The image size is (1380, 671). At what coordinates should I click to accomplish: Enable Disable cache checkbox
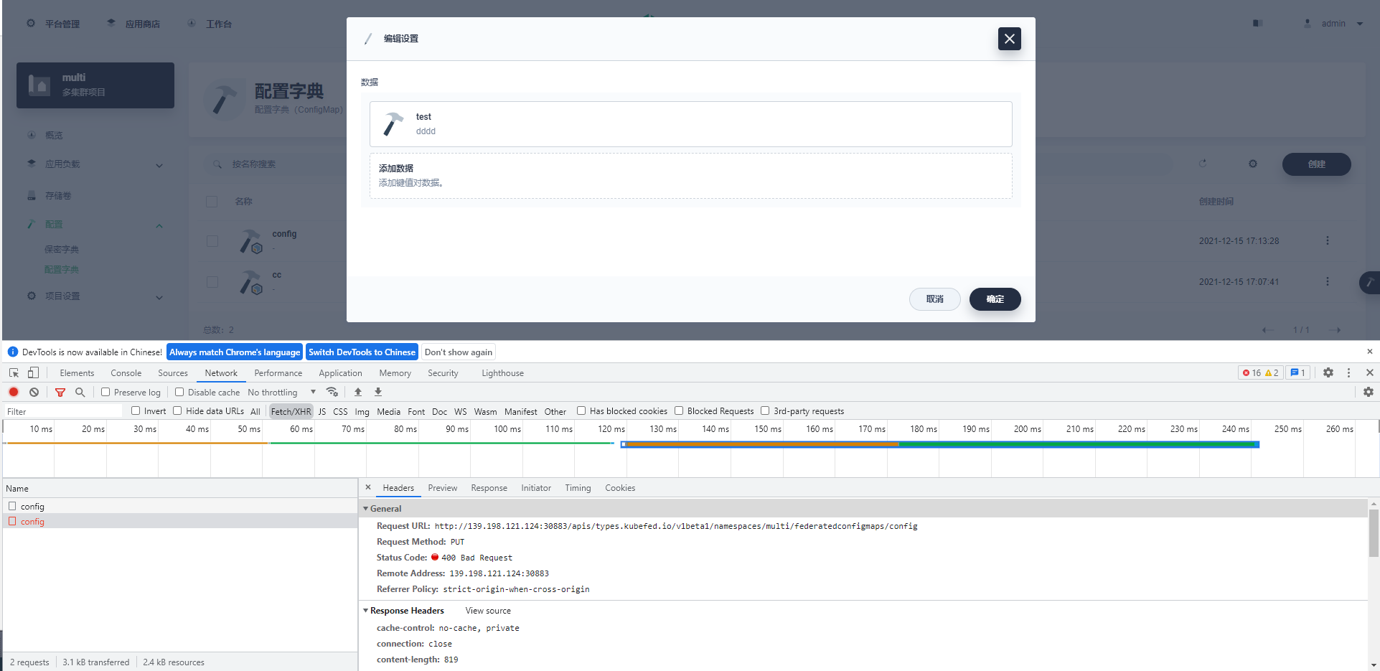(x=179, y=392)
